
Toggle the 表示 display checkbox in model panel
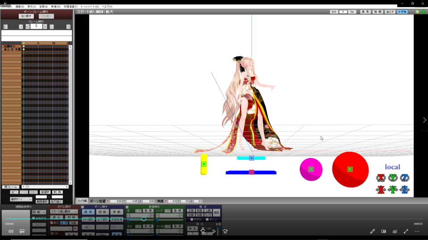[52, 223]
